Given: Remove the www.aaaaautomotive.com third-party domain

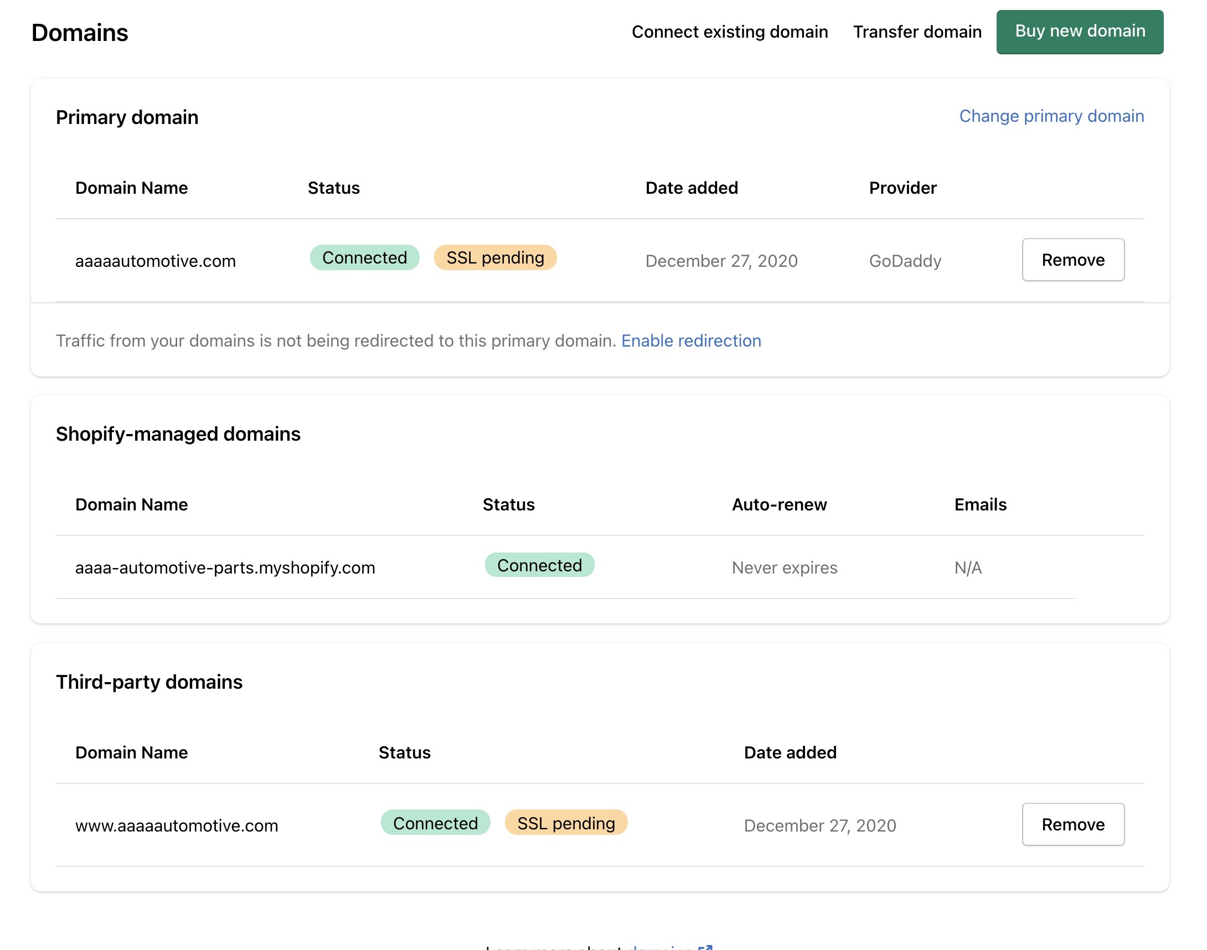Looking at the screenshot, I should tap(1072, 824).
